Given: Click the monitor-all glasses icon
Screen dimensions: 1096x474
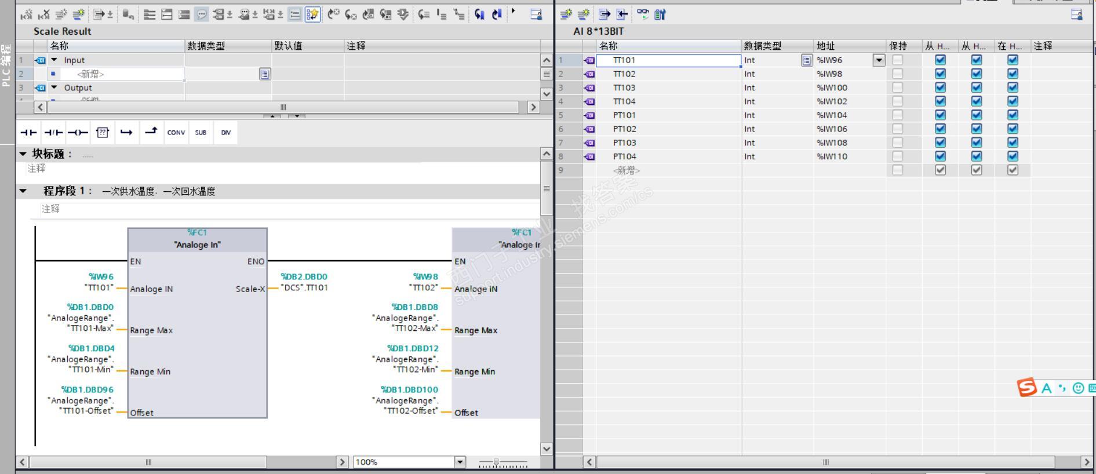Looking at the screenshot, I should (643, 14).
